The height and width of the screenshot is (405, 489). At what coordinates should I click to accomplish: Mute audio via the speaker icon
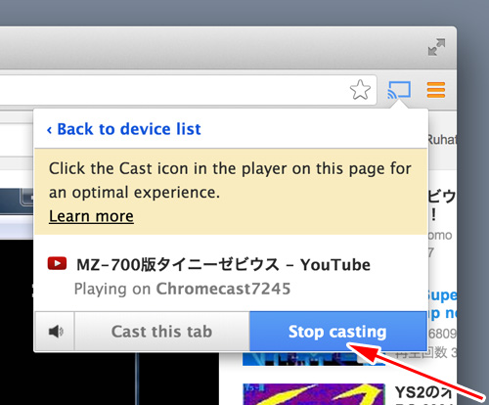55,332
